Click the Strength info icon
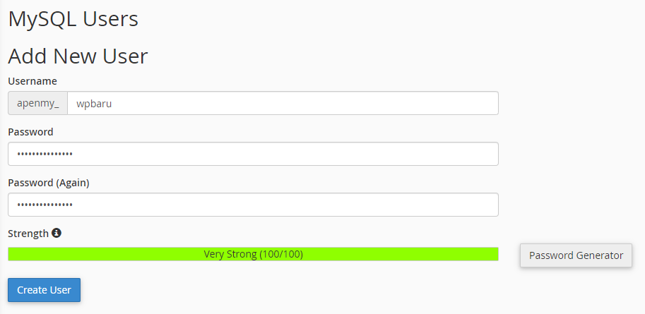645x314 pixels. tap(57, 233)
